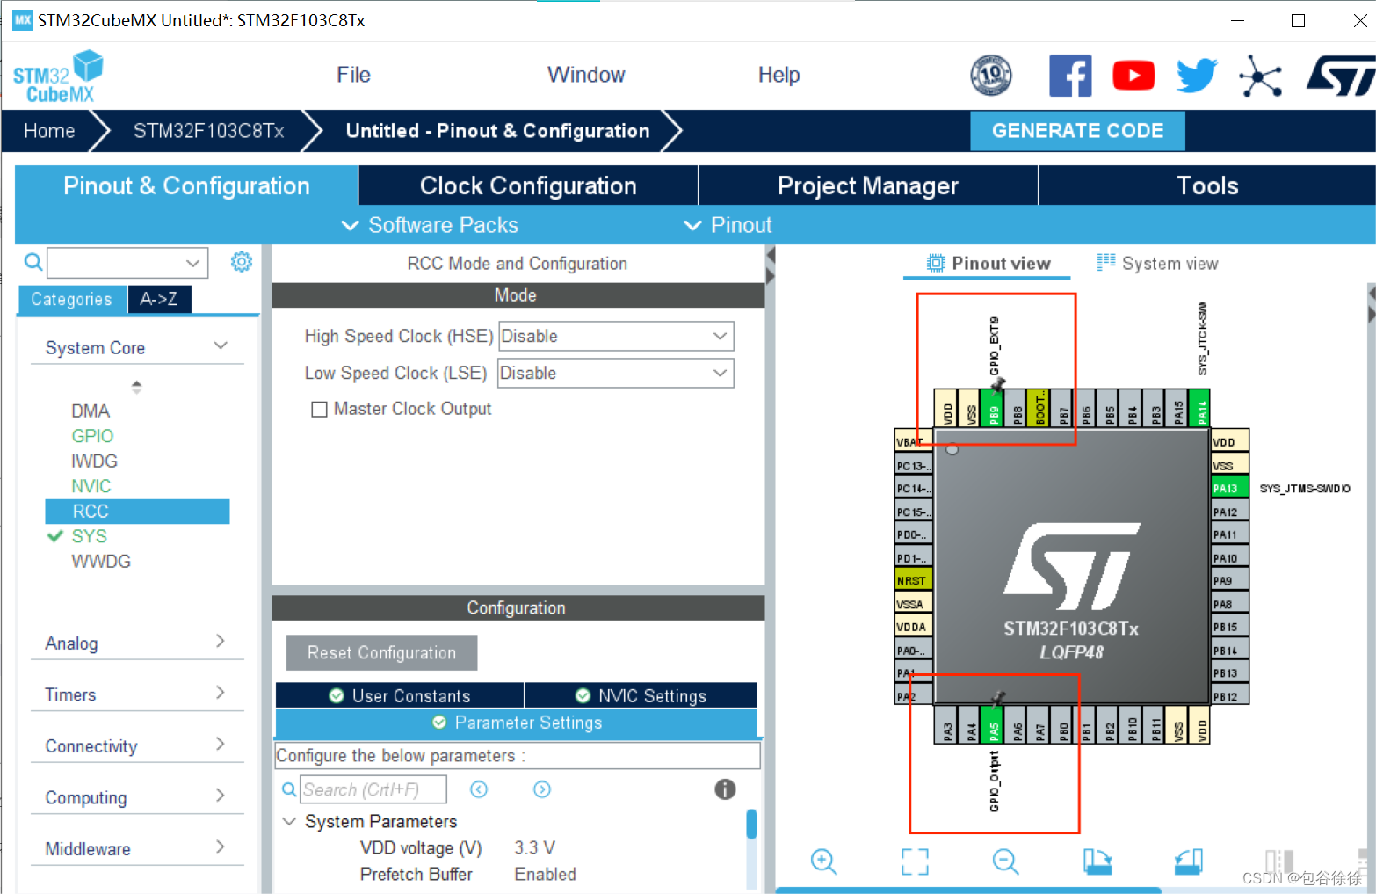Image resolution: width=1376 pixels, height=894 pixels.
Task: Select DMA in System Core list
Action: [x=91, y=411]
